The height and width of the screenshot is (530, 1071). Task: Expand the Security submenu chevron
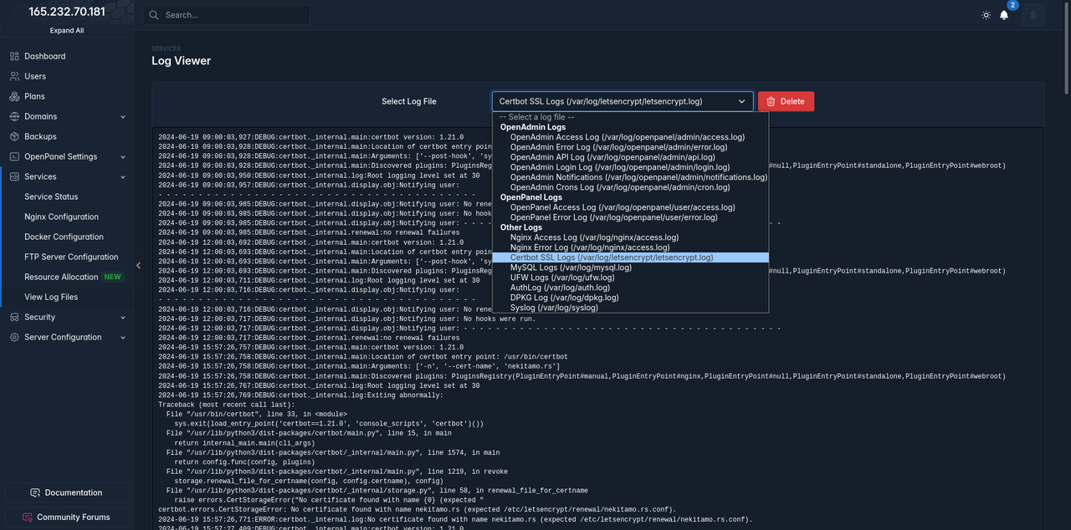123,317
